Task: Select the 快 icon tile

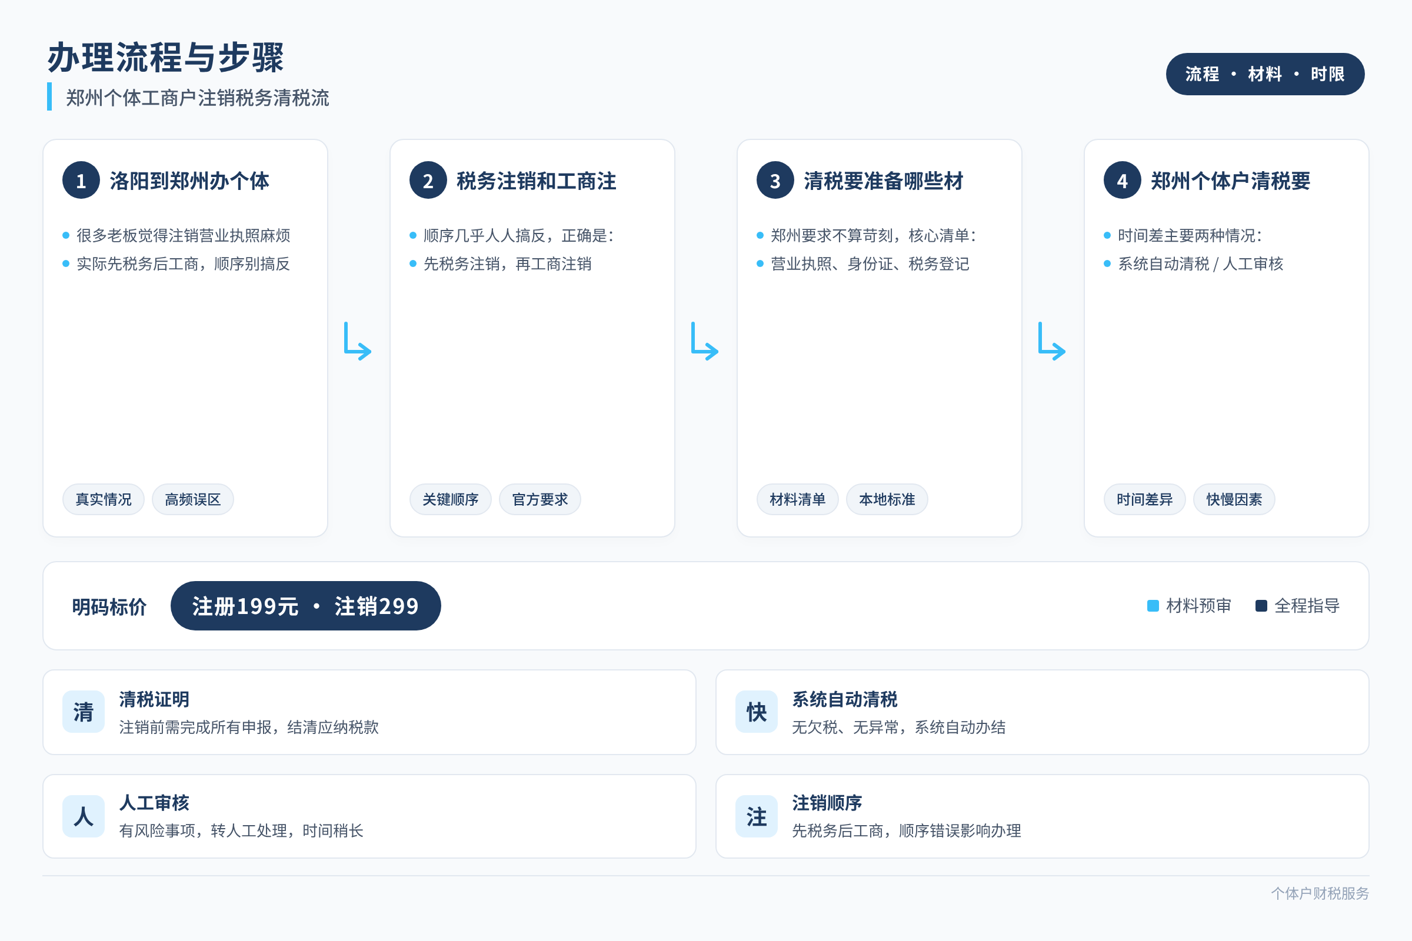Action: click(757, 712)
